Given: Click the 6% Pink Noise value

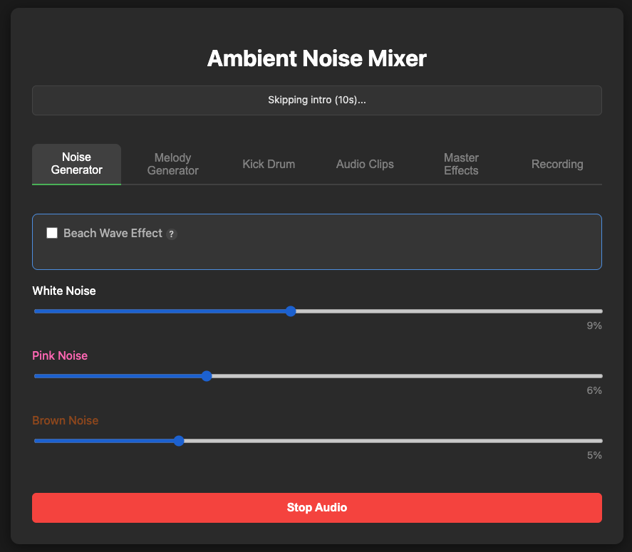Looking at the screenshot, I should coord(594,390).
